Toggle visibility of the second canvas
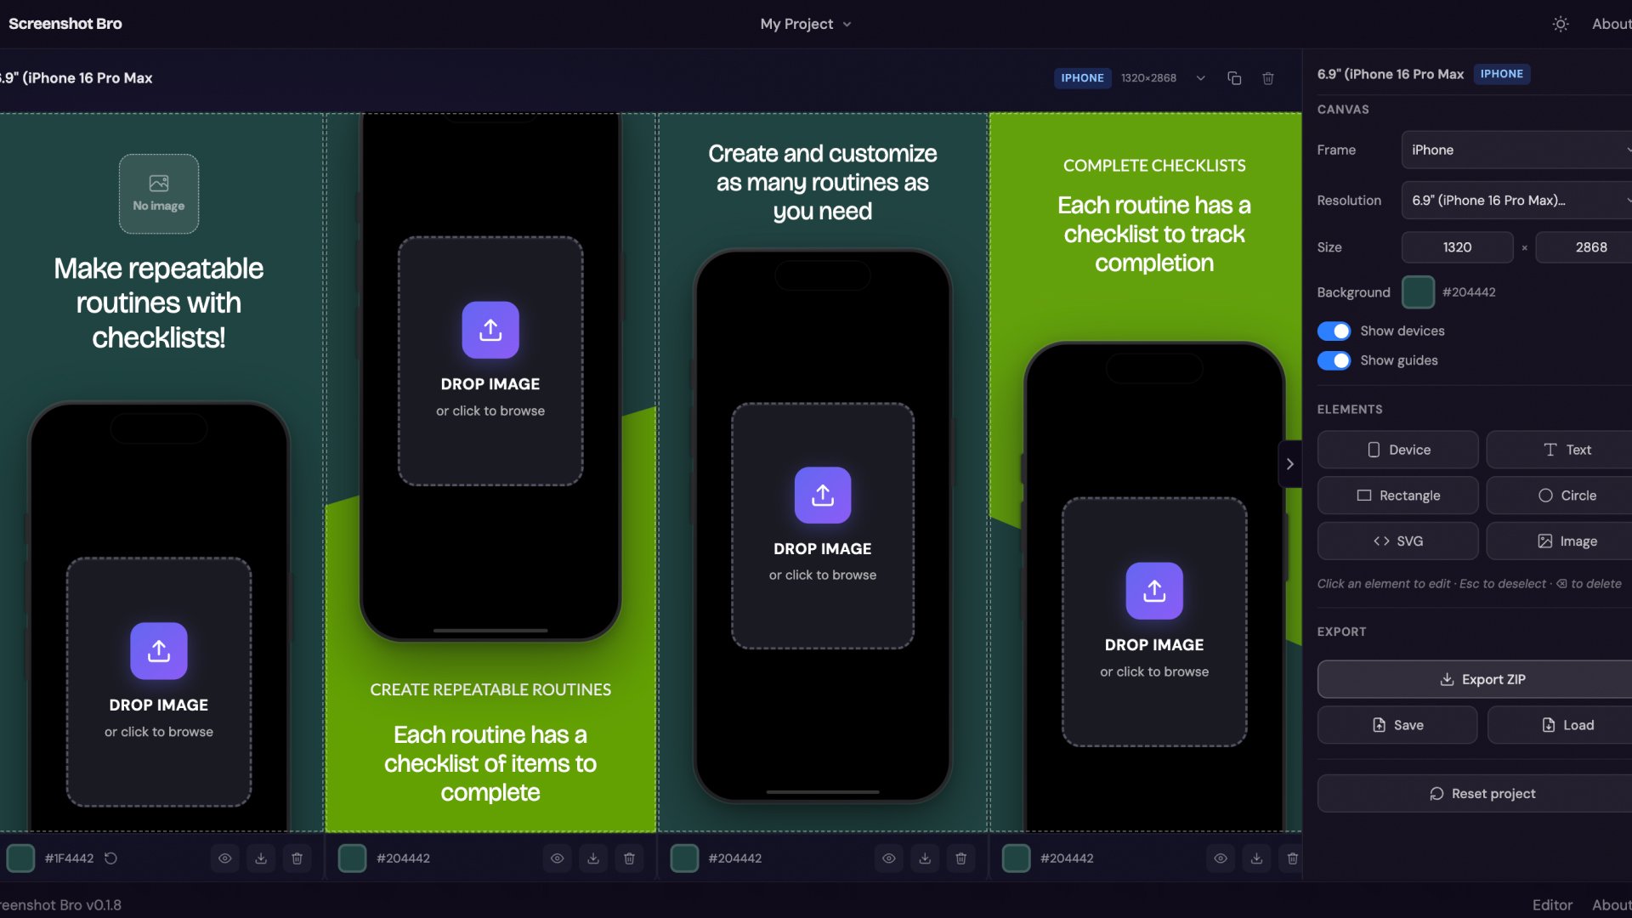This screenshot has height=918, width=1632. click(557, 858)
